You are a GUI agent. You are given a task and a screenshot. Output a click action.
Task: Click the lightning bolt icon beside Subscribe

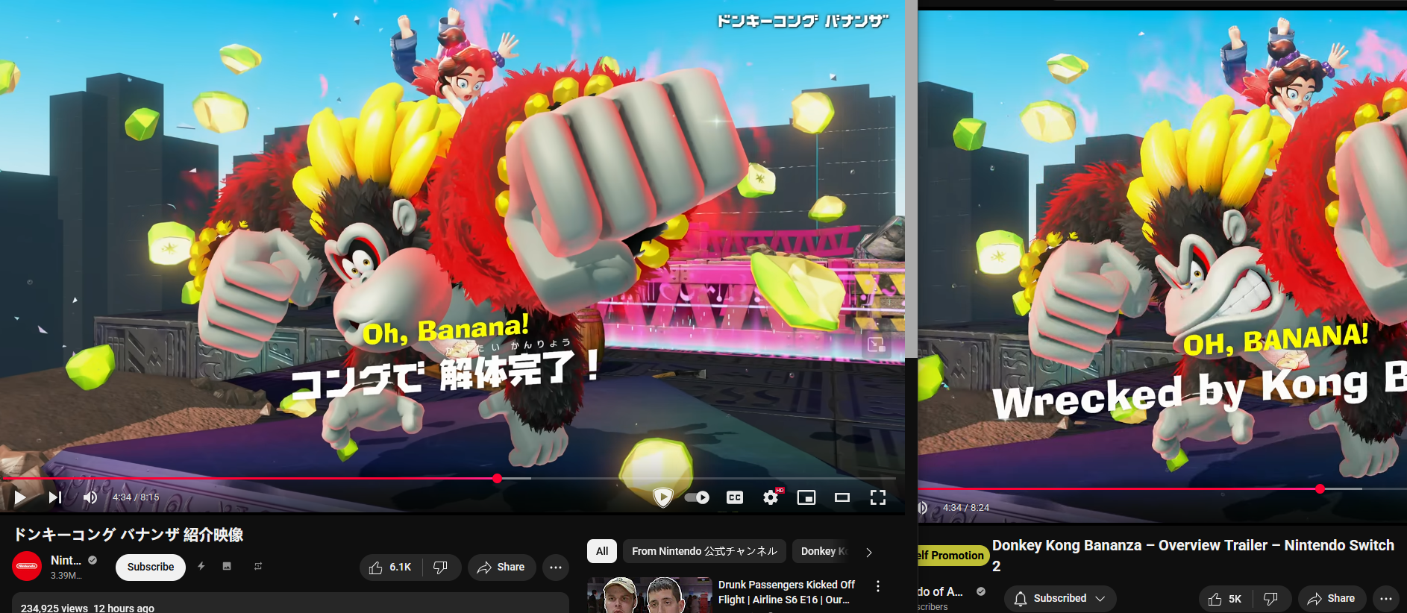point(201,566)
